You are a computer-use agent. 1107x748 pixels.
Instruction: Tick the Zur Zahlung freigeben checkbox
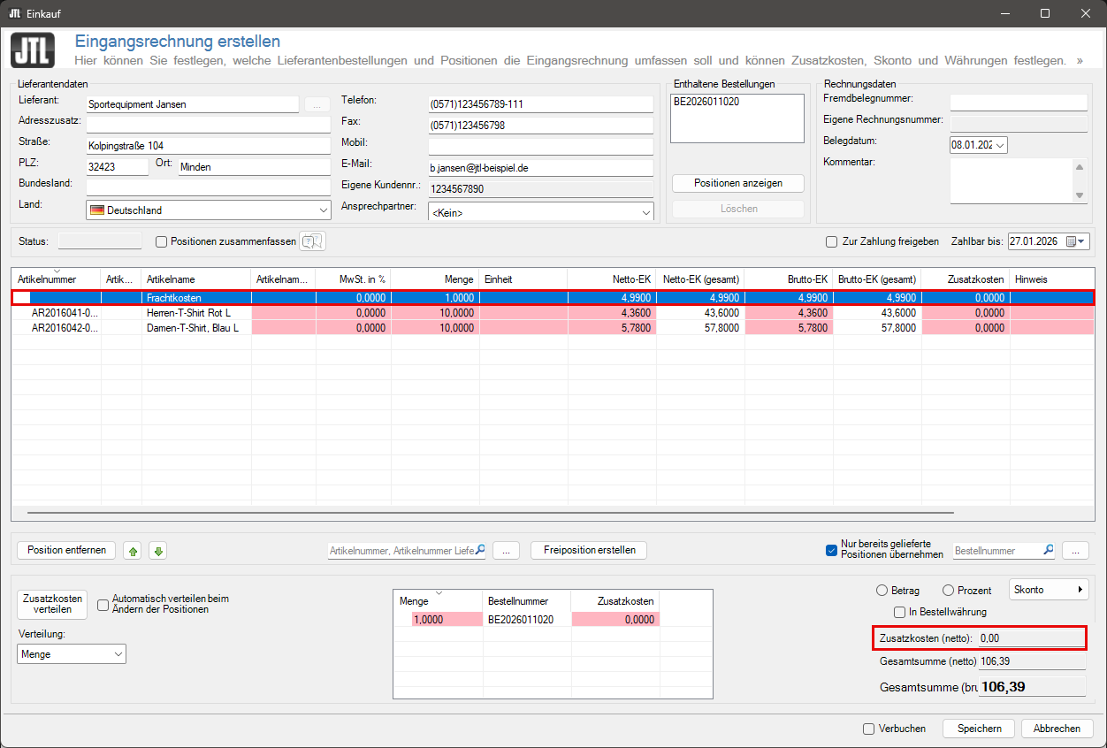pyautogui.click(x=831, y=241)
